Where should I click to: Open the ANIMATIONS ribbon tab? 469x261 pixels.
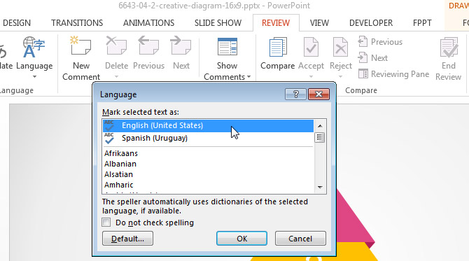coord(148,23)
